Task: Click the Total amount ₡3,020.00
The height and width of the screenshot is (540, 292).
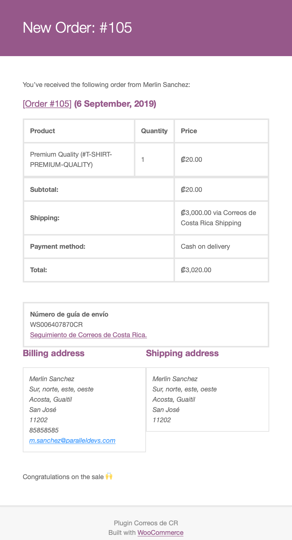Action: pos(196,270)
